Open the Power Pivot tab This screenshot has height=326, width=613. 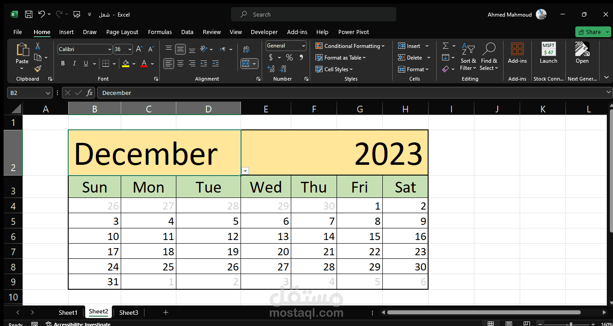click(354, 32)
